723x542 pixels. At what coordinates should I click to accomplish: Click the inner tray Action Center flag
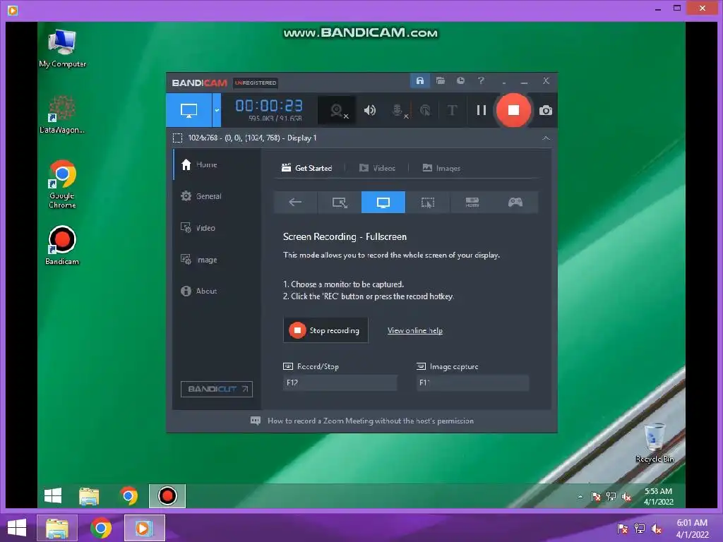click(596, 496)
